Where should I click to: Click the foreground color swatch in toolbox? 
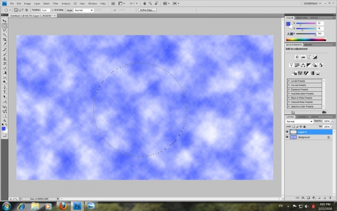3,128
